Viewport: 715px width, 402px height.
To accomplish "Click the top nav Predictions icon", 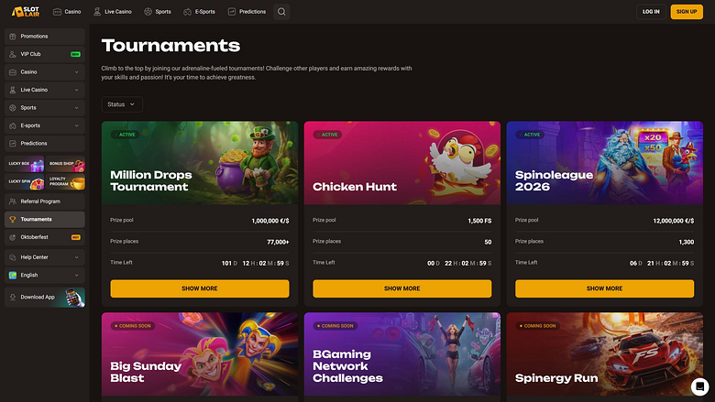I will [232, 12].
